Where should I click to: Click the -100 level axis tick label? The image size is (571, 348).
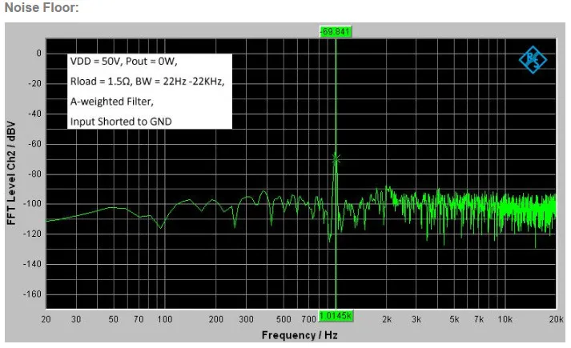(33, 204)
